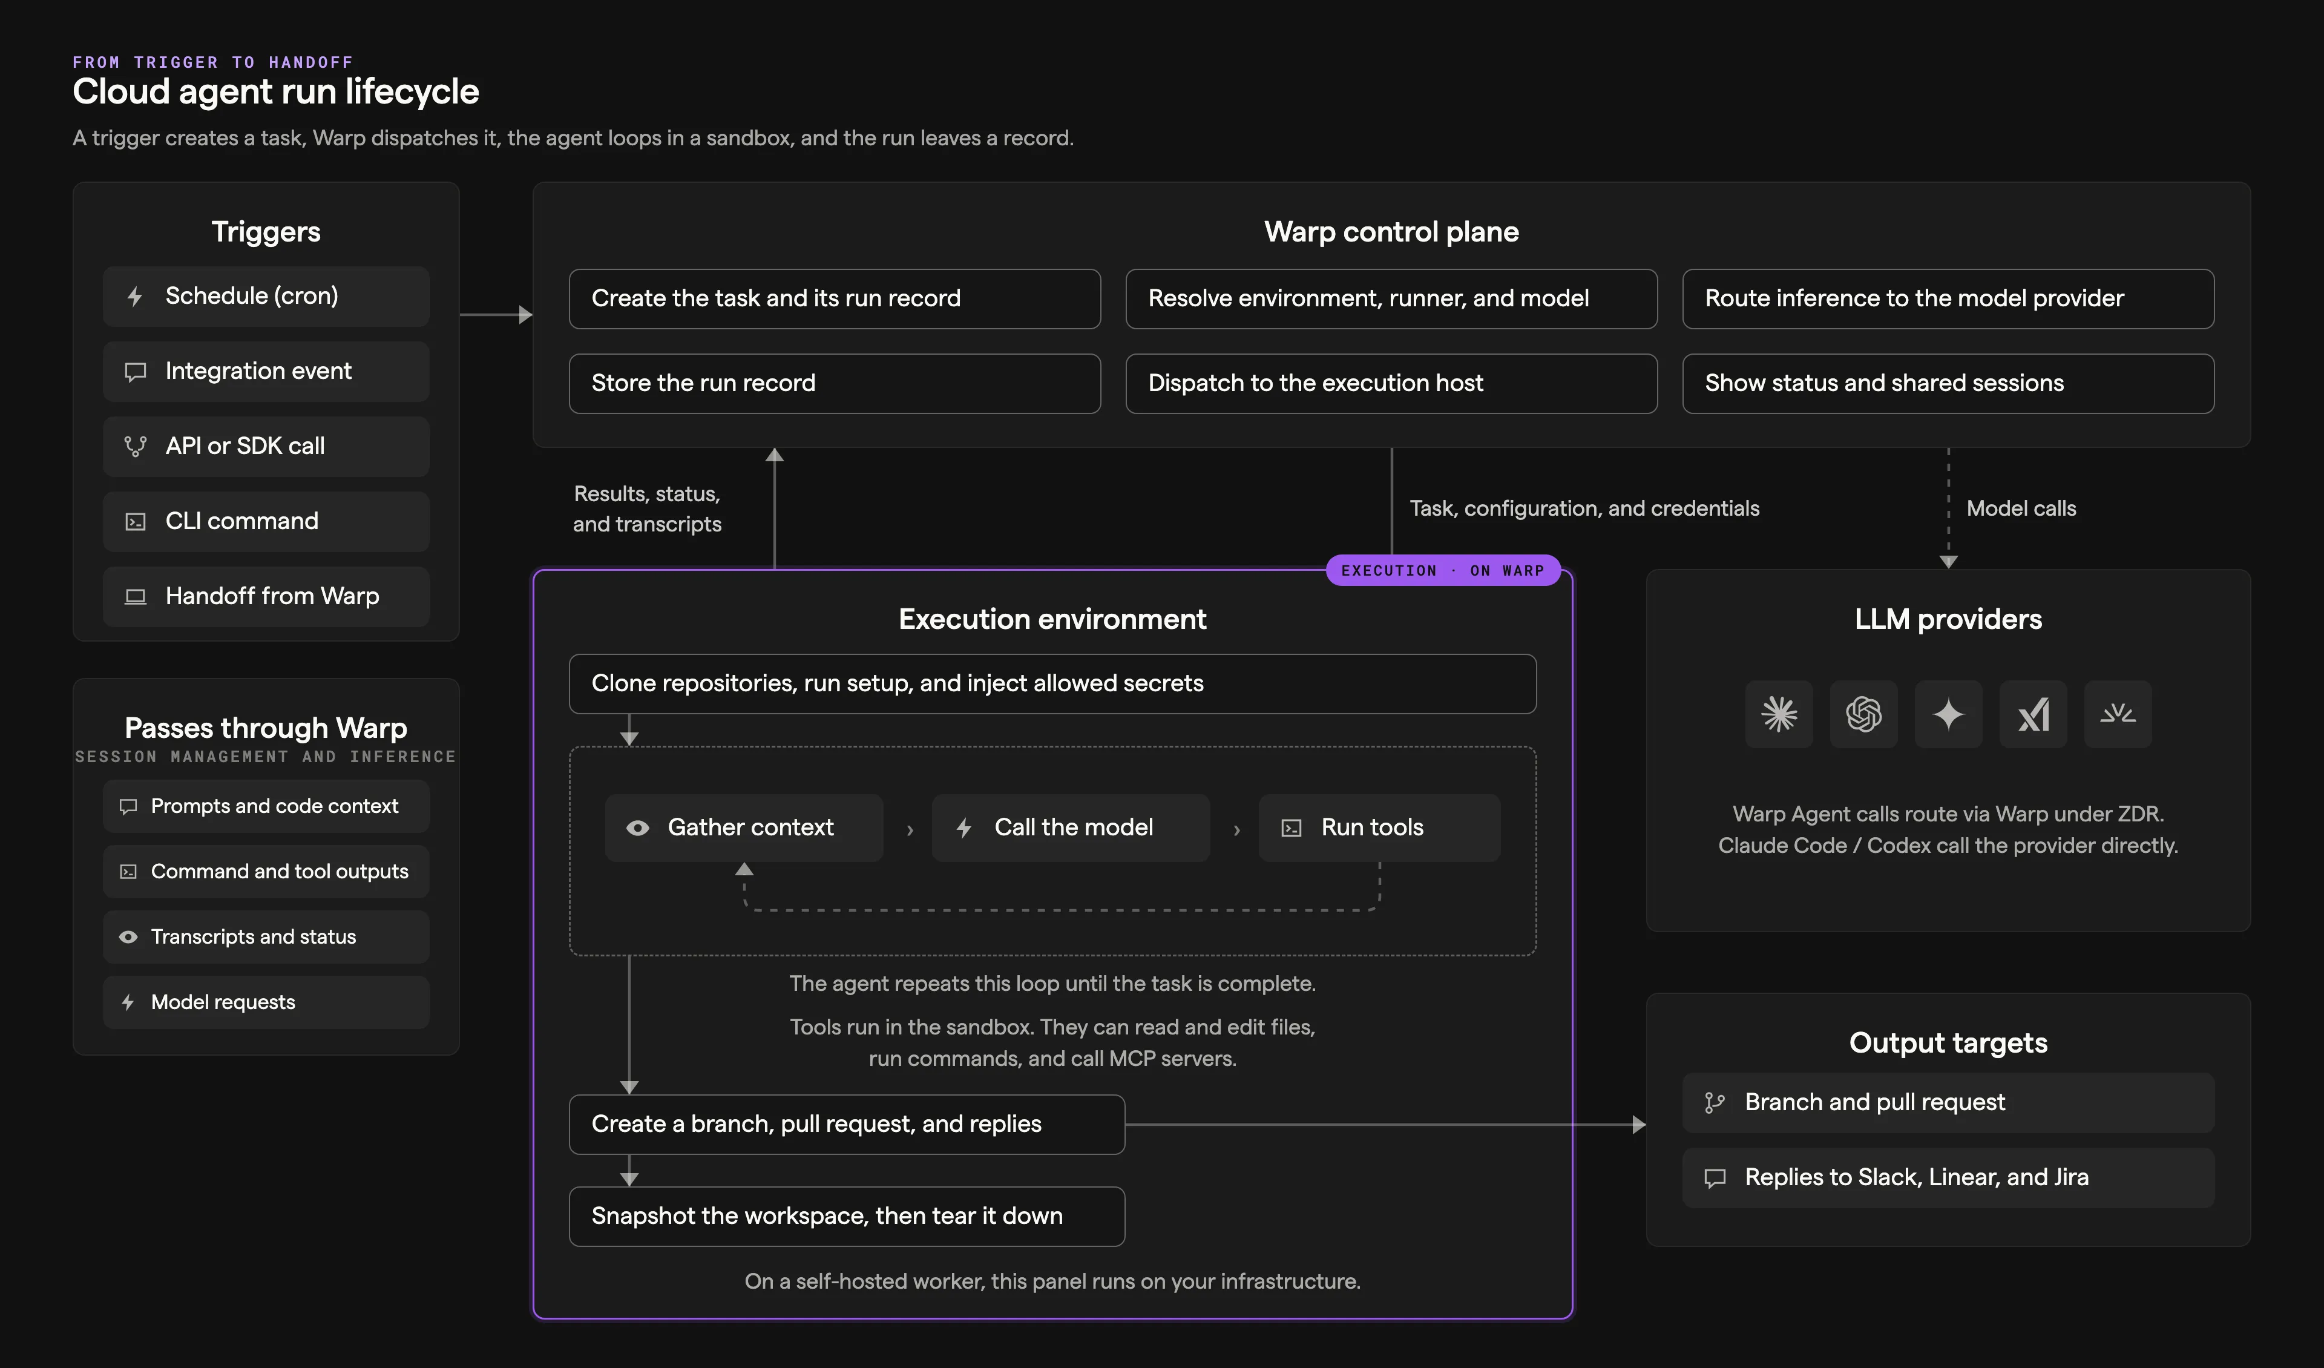Viewport: 2324px width, 1368px height.
Task: Click the Gemini sparkle provider icon
Action: [1949, 714]
